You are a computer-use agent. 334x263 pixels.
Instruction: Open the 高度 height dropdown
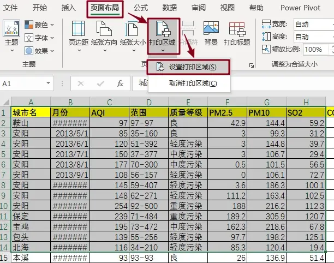click(314, 37)
